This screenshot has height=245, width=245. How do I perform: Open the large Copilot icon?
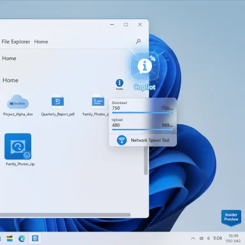(145, 66)
